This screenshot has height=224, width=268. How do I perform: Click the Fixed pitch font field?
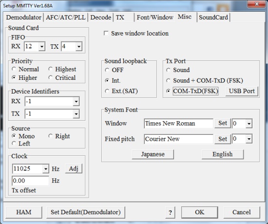click(179, 139)
